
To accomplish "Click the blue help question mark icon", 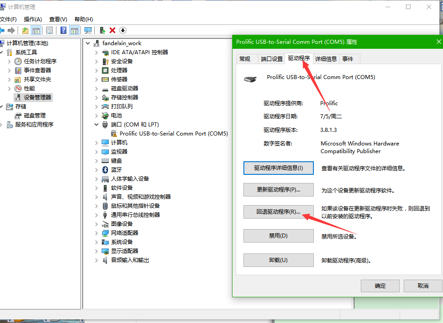I will tap(64, 30).
